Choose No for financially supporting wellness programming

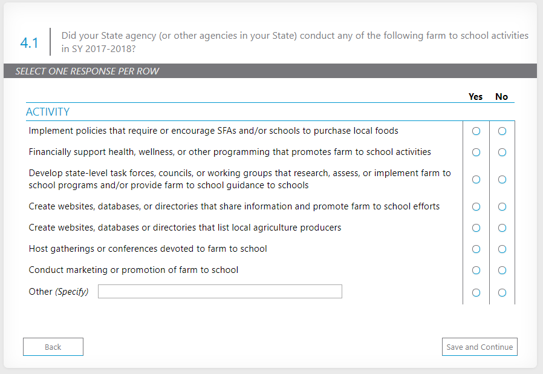click(x=502, y=153)
